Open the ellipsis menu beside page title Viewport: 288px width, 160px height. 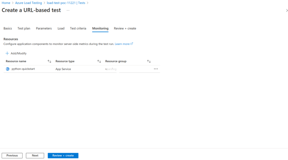[x=68, y=10]
